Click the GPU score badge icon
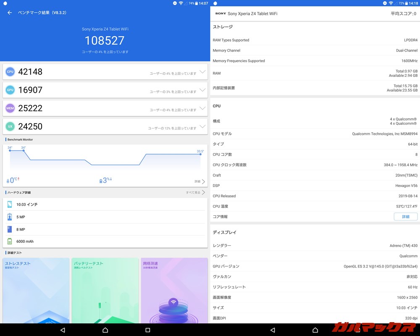The image size is (420, 336). [10, 90]
